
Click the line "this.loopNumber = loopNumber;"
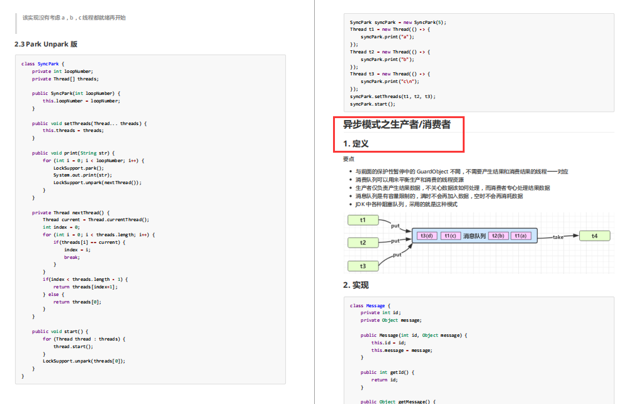[x=81, y=101]
